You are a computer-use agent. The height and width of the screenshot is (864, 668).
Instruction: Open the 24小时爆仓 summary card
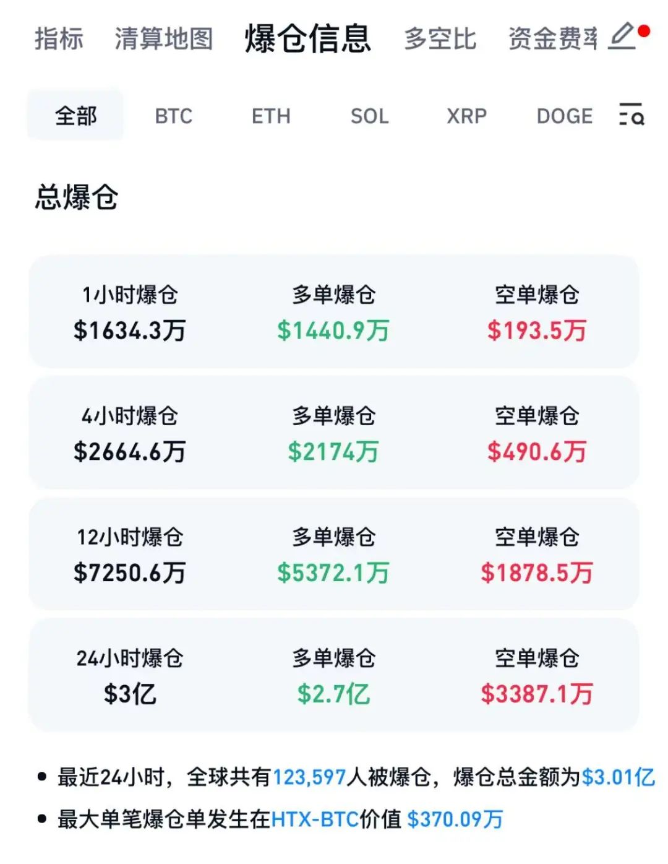coord(333,675)
